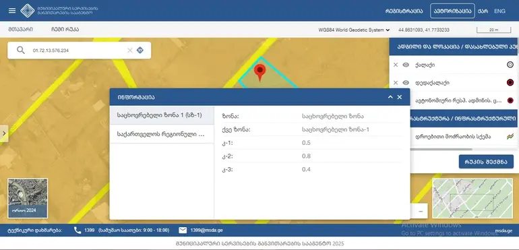Click the ქვე ზონა value საცხოვრებელი ზონა-1
Screen dimensions: 519x250
(x=335, y=129)
